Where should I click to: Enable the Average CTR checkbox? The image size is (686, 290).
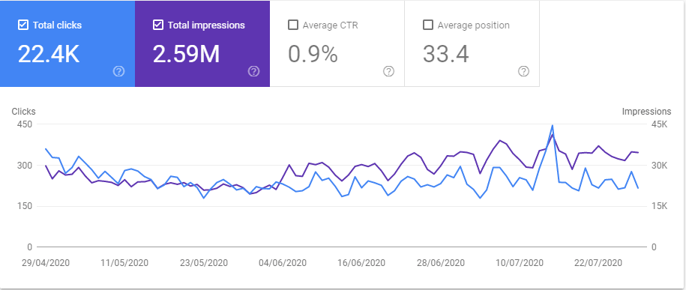click(293, 25)
